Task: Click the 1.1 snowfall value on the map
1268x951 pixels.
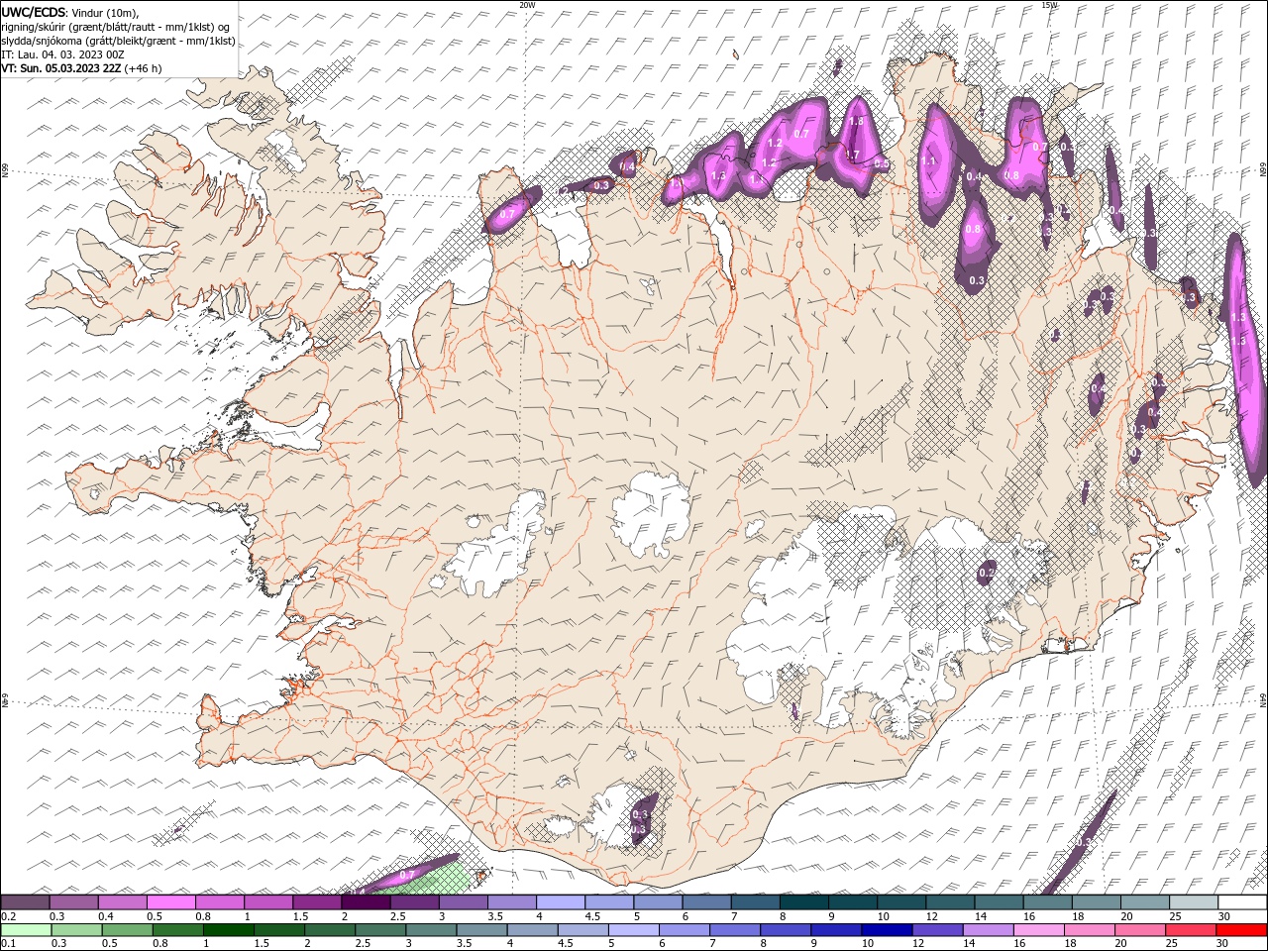Action: pyautogui.click(x=928, y=160)
